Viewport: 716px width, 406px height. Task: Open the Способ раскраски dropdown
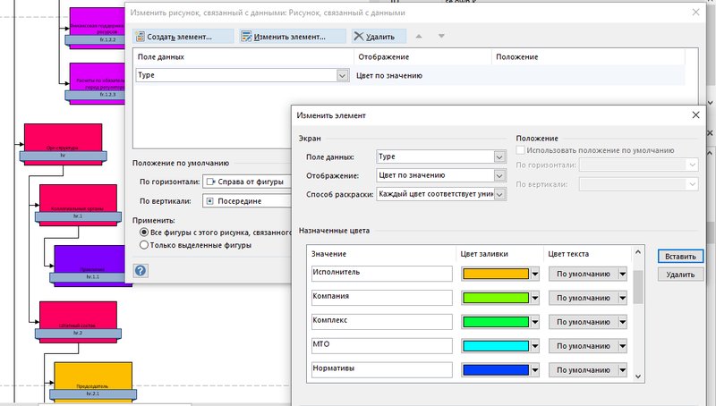click(x=499, y=194)
